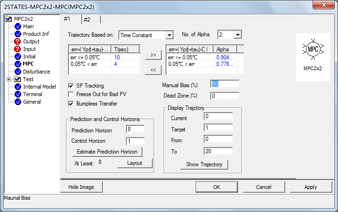Select the Product Inf tree node

coord(36,34)
